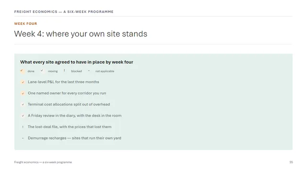Viewport: 307px width, 172px height.
Task: Click the 'WEEK FOUR' section label
Action: pyautogui.click(x=25, y=23)
